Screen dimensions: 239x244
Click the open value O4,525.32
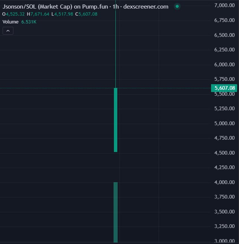point(13,14)
